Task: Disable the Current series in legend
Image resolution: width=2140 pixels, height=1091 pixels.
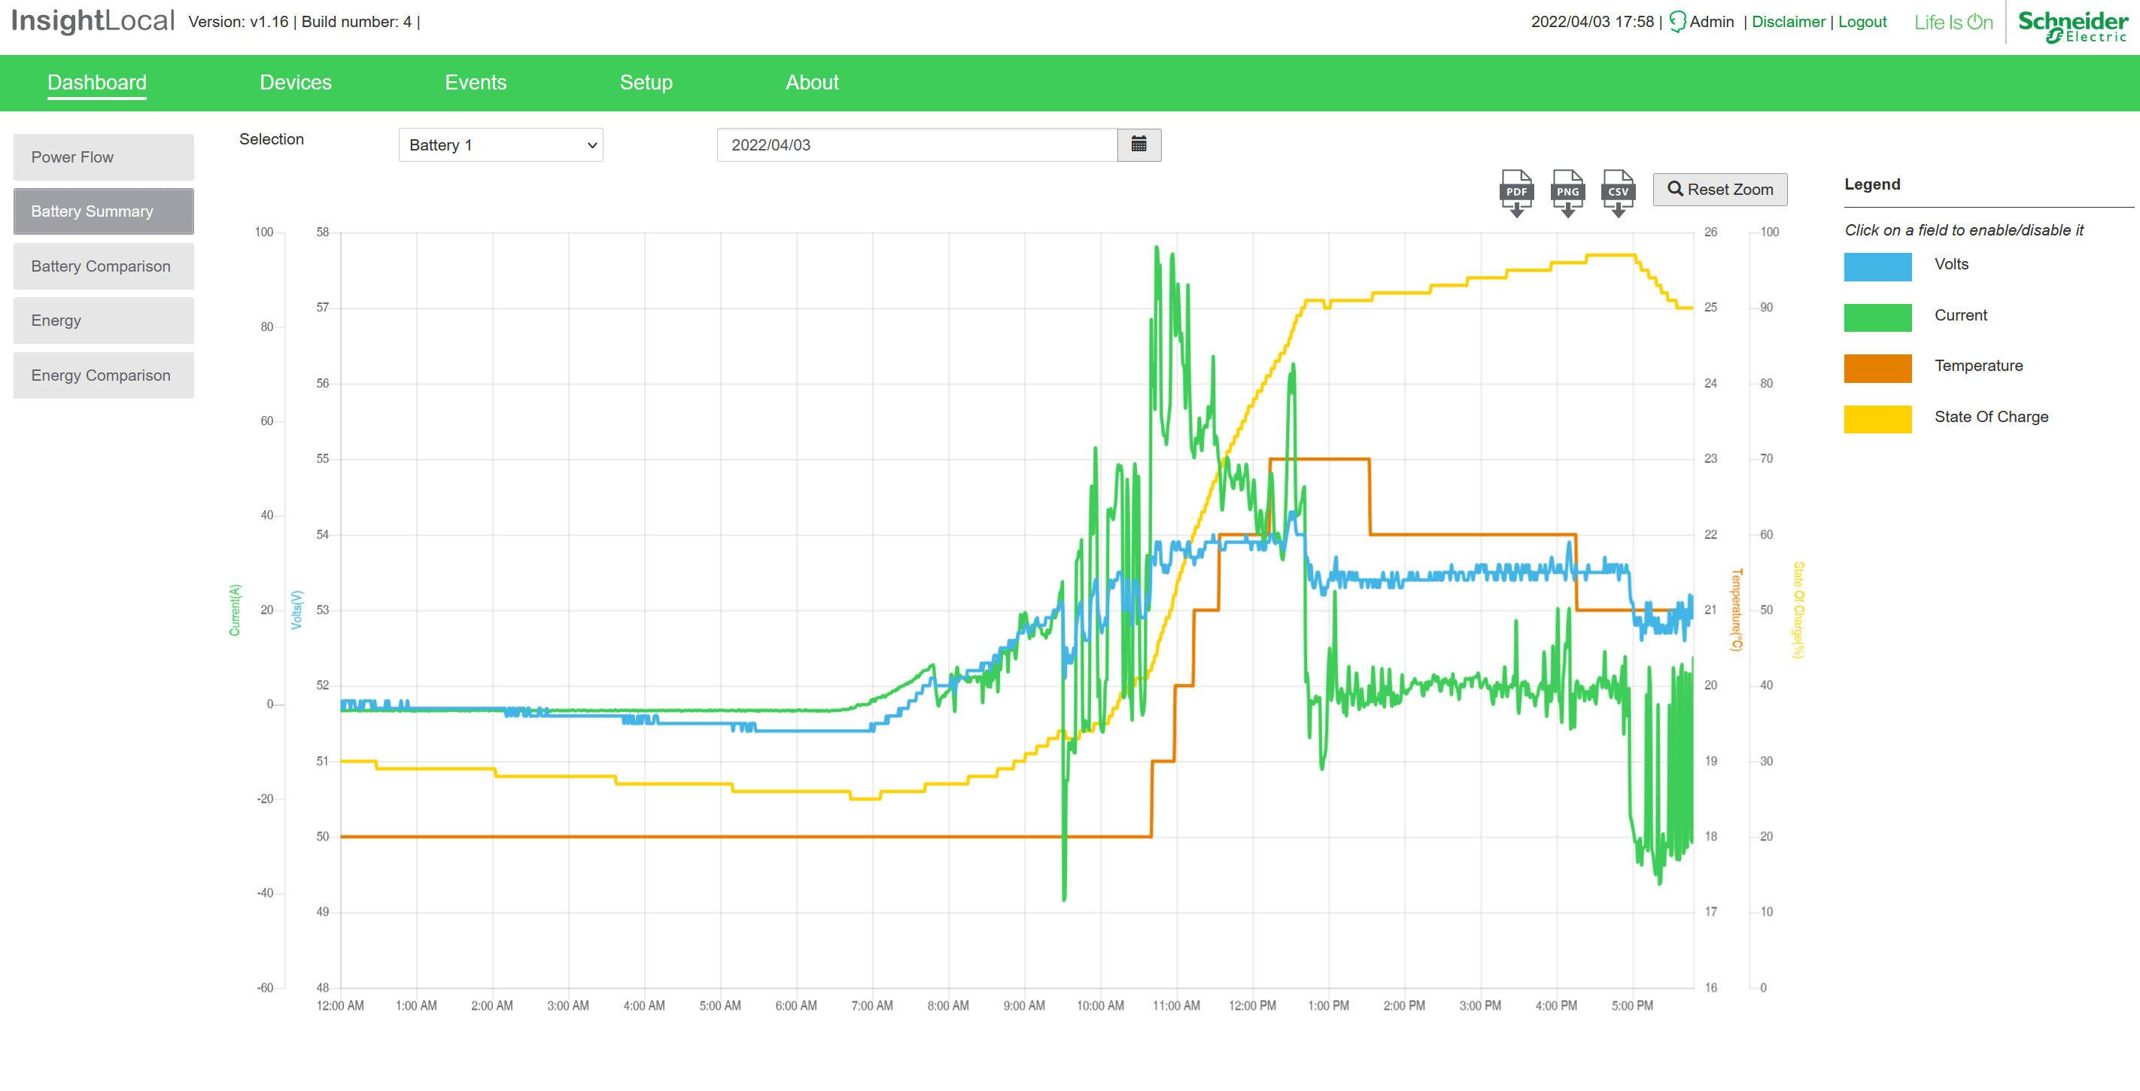Action: click(1959, 316)
